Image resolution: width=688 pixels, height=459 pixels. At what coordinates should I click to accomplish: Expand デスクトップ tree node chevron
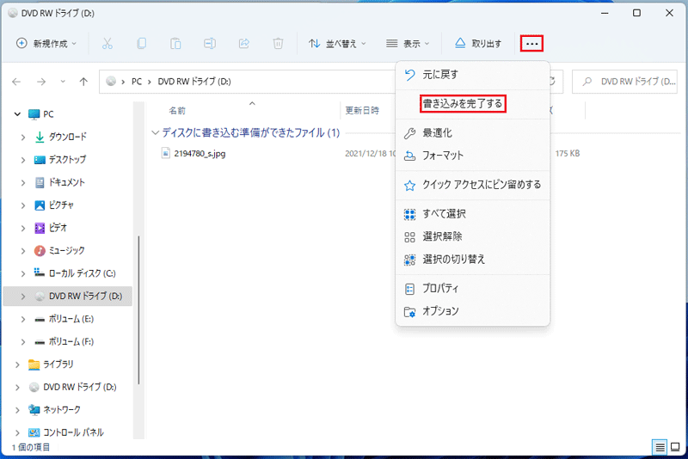coord(23,160)
